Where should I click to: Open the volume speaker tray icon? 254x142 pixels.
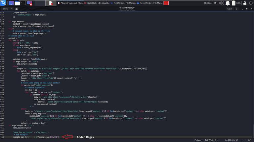point(221,3)
